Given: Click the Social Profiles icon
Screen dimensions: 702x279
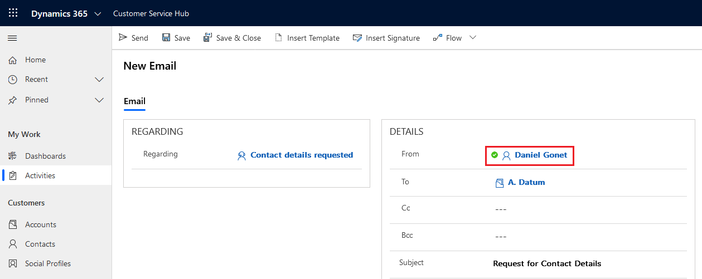Looking at the screenshot, I should pos(12,263).
